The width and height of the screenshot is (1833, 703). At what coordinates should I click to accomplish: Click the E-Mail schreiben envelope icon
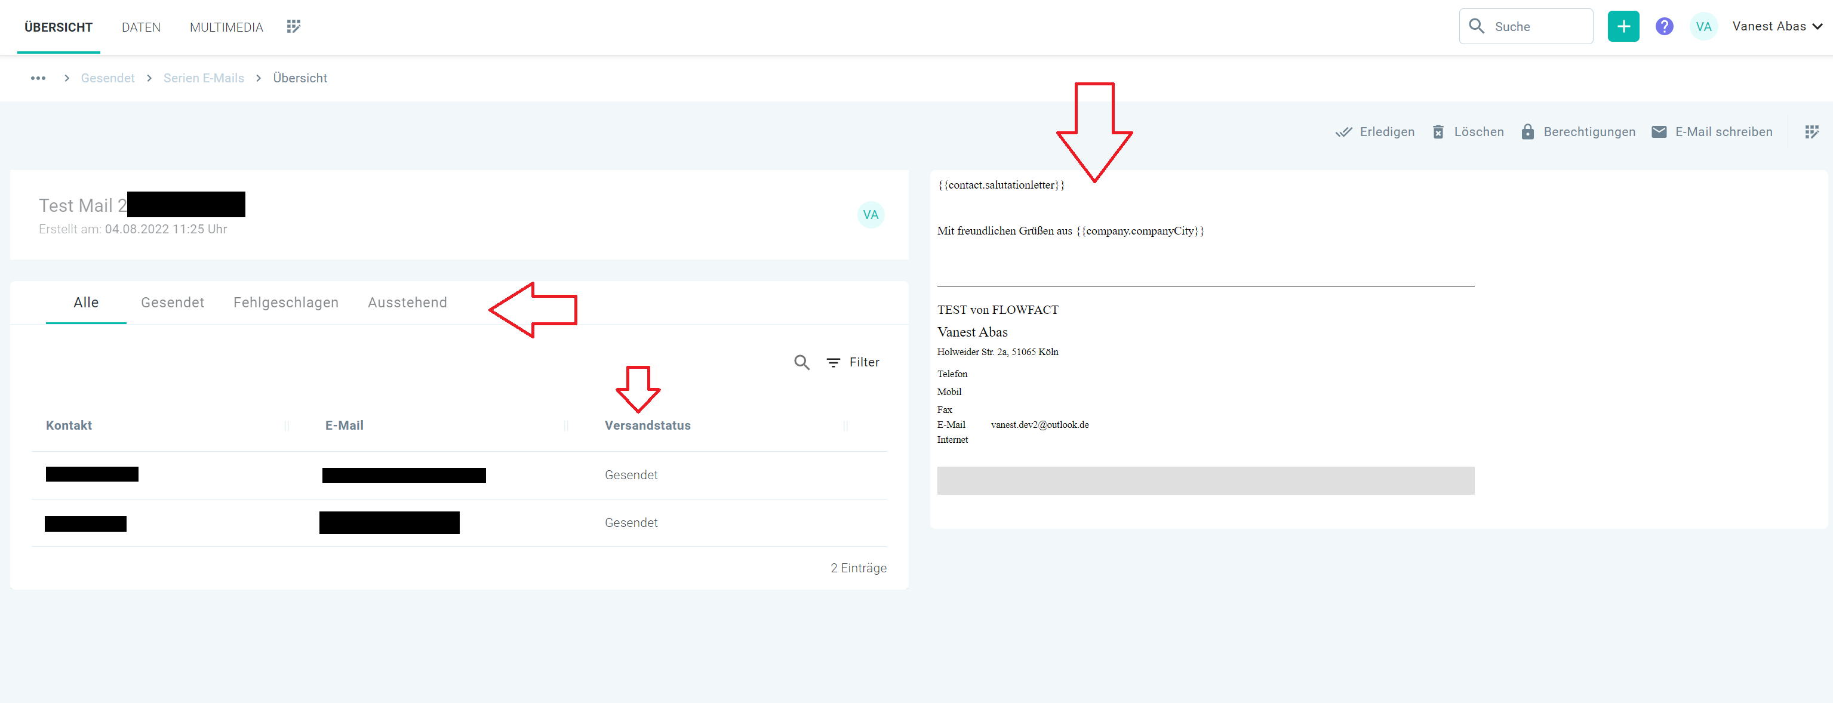(1659, 132)
